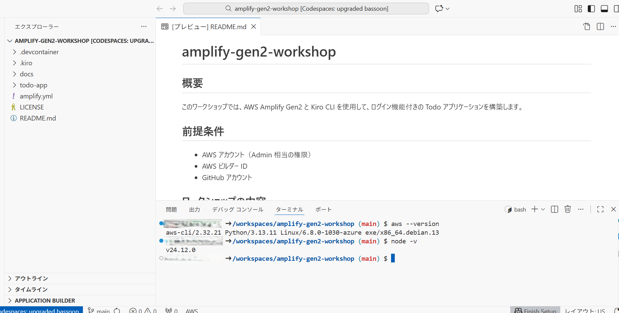This screenshot has height=313, width=619.
Task: Open the new terminal launch profile dropdown
Action: (x=543, y=209)
